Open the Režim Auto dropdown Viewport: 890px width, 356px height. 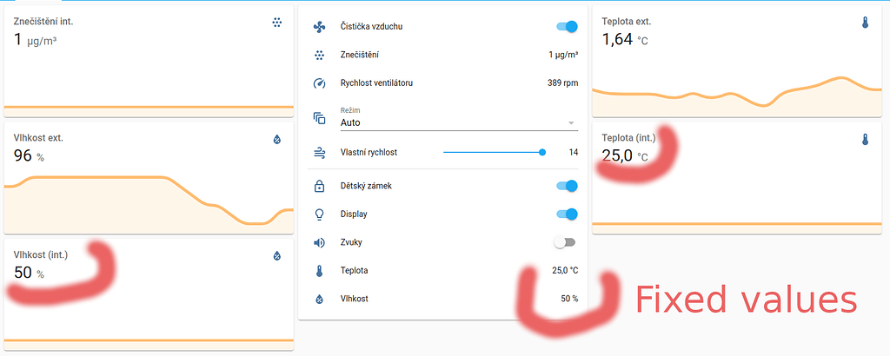tap(459, 118)
